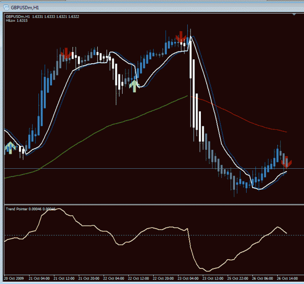Click the green up arrow signal on 20 Oct
The height and width of the screenshot is (284, 304).
[10, 148]
